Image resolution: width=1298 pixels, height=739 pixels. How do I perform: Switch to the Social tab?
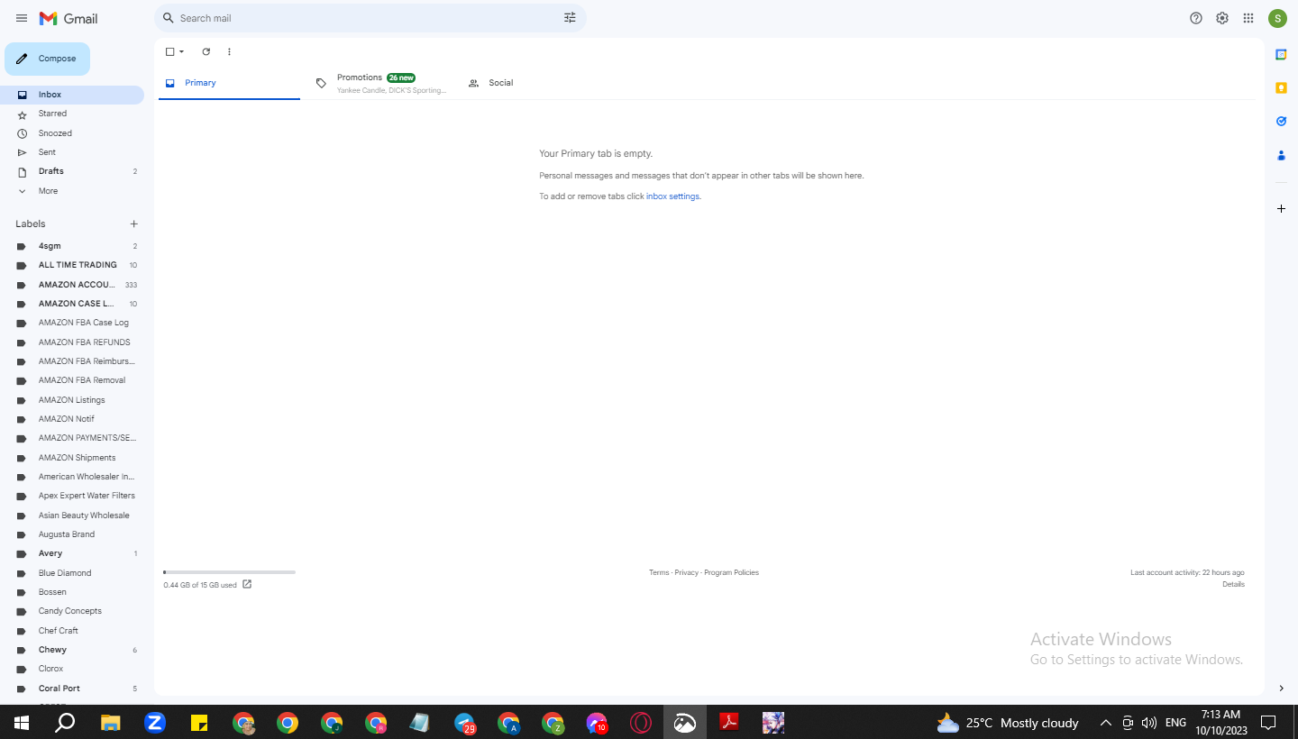pyautogui.click(x=531, y=83)
